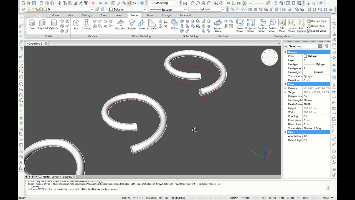Toggle TILE in the status bar
355x200 pixels.
click(263, 198)
